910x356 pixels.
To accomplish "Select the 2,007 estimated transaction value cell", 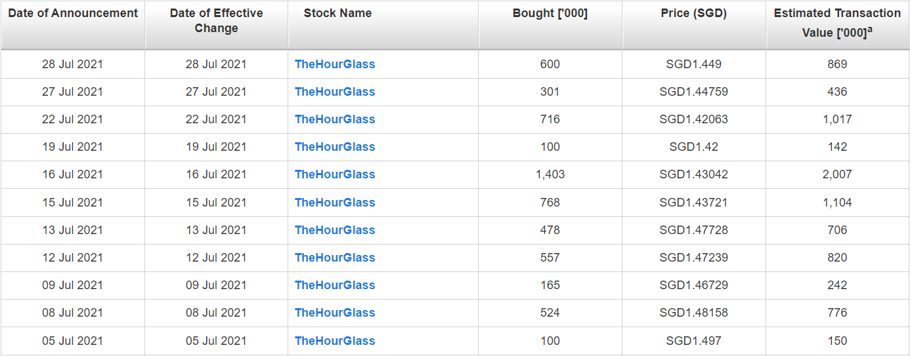I will coord(837,174).
